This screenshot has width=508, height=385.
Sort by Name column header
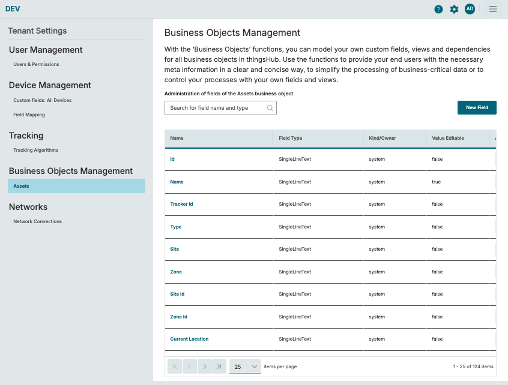coord(177,138)
